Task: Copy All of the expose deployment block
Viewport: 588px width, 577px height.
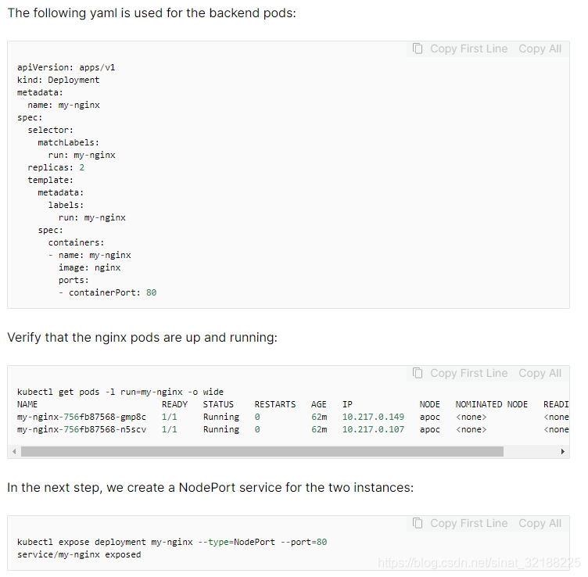Action: pyautogui.click(x=540, y=523)
